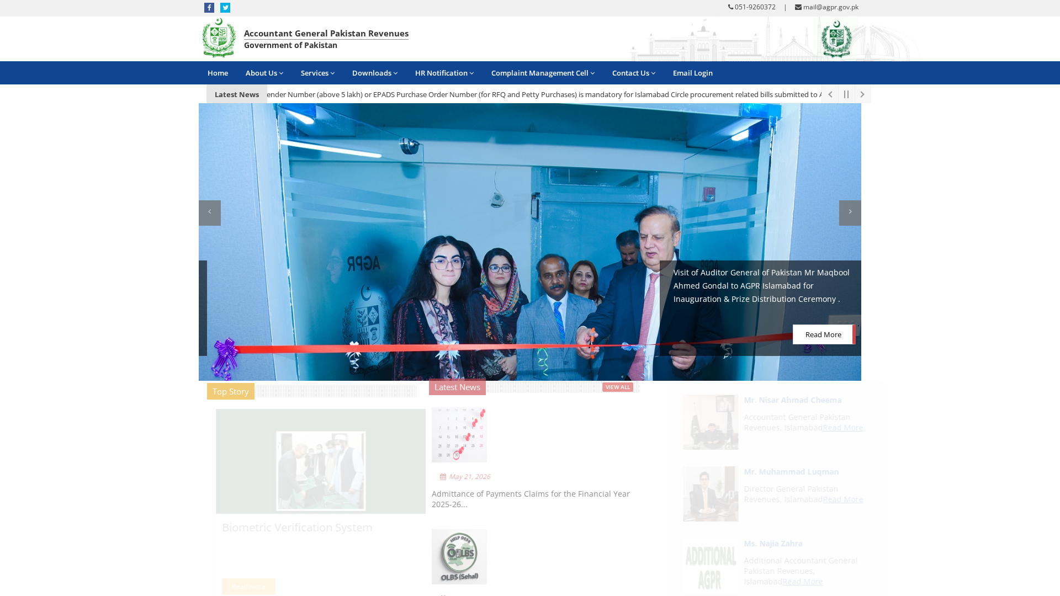
Task: Open Ms. Najia Zahra's profile name
Action: coord(773,544)
